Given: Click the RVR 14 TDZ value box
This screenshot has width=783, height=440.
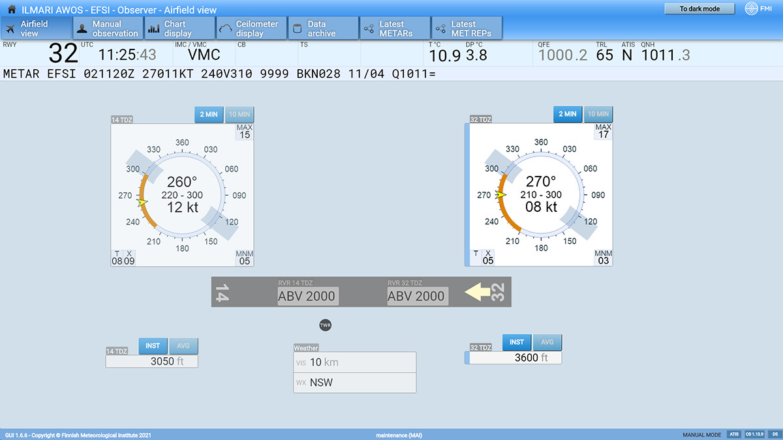Looking at the screenshot, I should pyautogui.click(x=306, y=296).
